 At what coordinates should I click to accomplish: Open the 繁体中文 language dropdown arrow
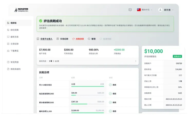tap(151, 10)
